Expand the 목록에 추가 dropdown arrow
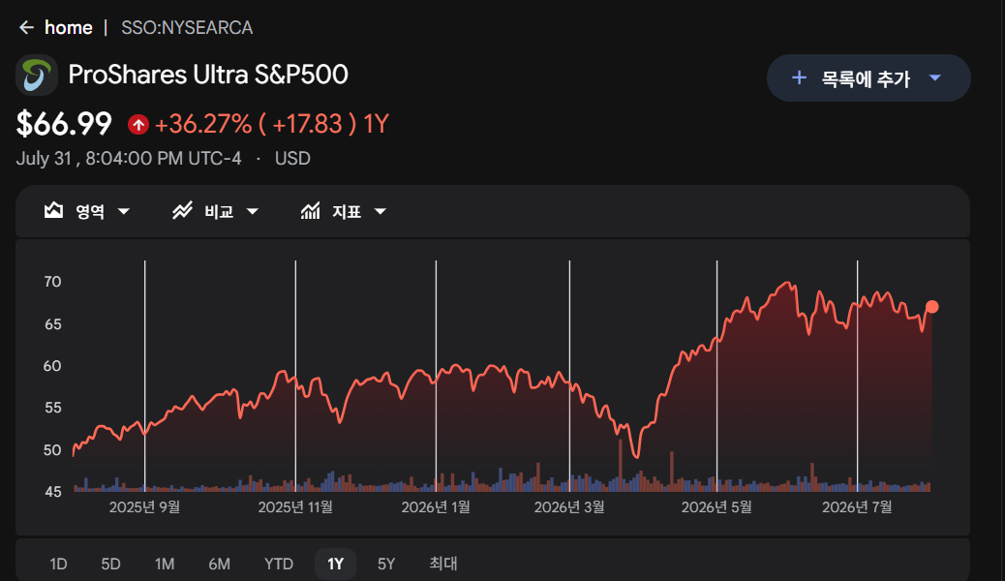 935,77
